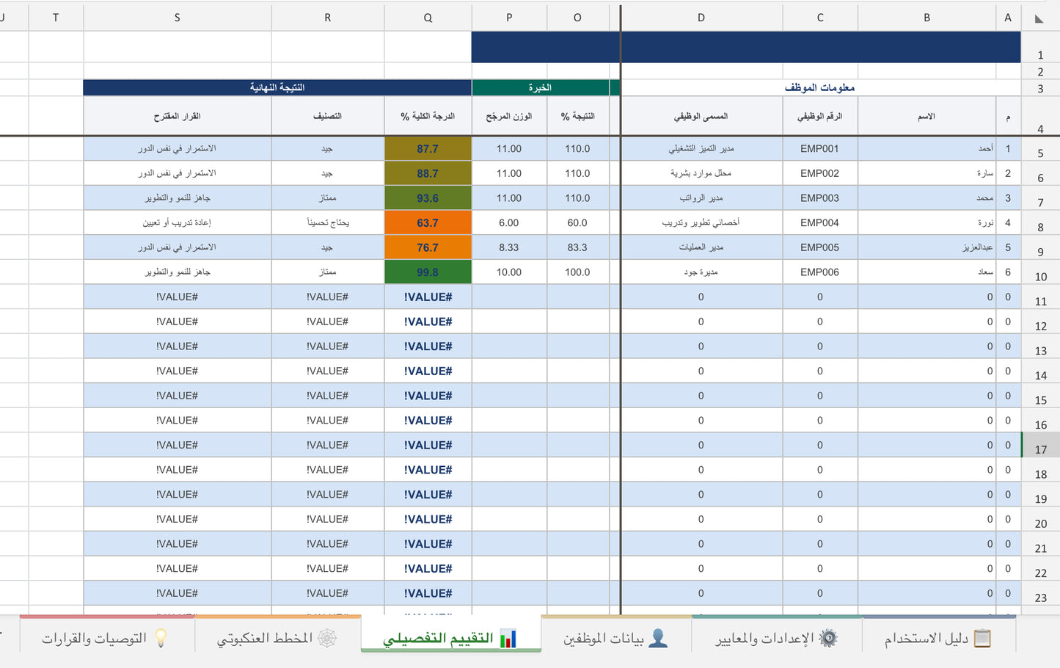
Task: Click the النتيجة % heading cell
Action: tap(577, 116)
